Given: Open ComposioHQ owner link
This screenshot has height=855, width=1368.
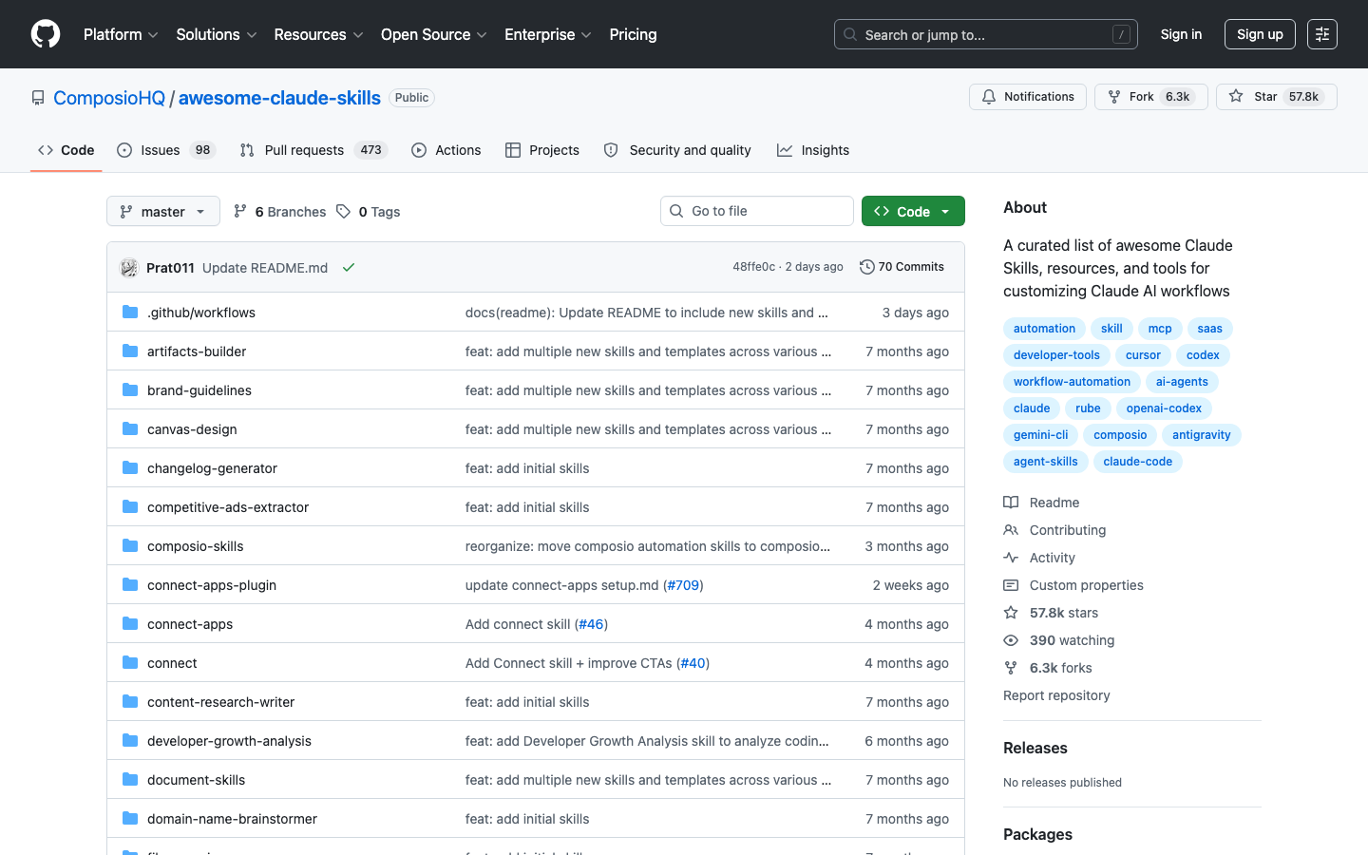Looking at the screenshot, I should pos(109,98).
